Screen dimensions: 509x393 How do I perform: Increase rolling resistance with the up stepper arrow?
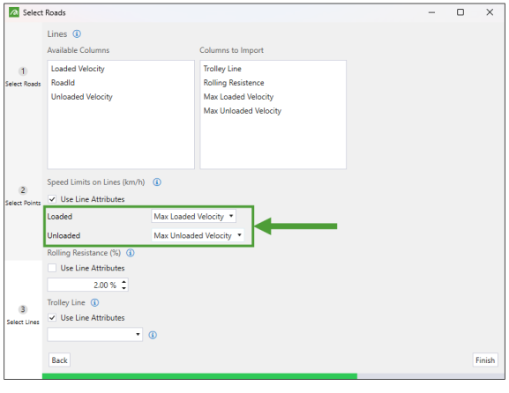pos(124,282)
